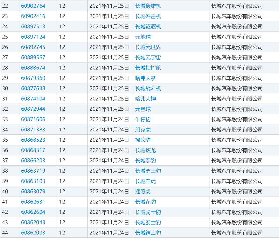Click the date in the 元地球 row
This screenshot has width=279, height=238.
point(109,37)
